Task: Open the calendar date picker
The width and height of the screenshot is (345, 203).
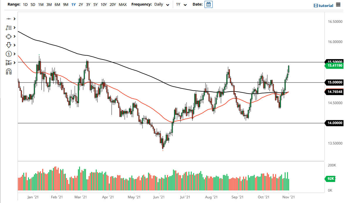Action: pos(208,4)
